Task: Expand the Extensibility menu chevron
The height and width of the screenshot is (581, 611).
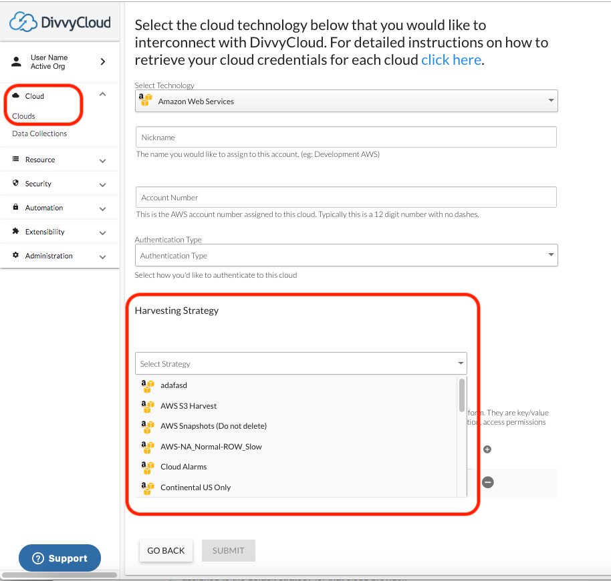Action: click(102, 233)
